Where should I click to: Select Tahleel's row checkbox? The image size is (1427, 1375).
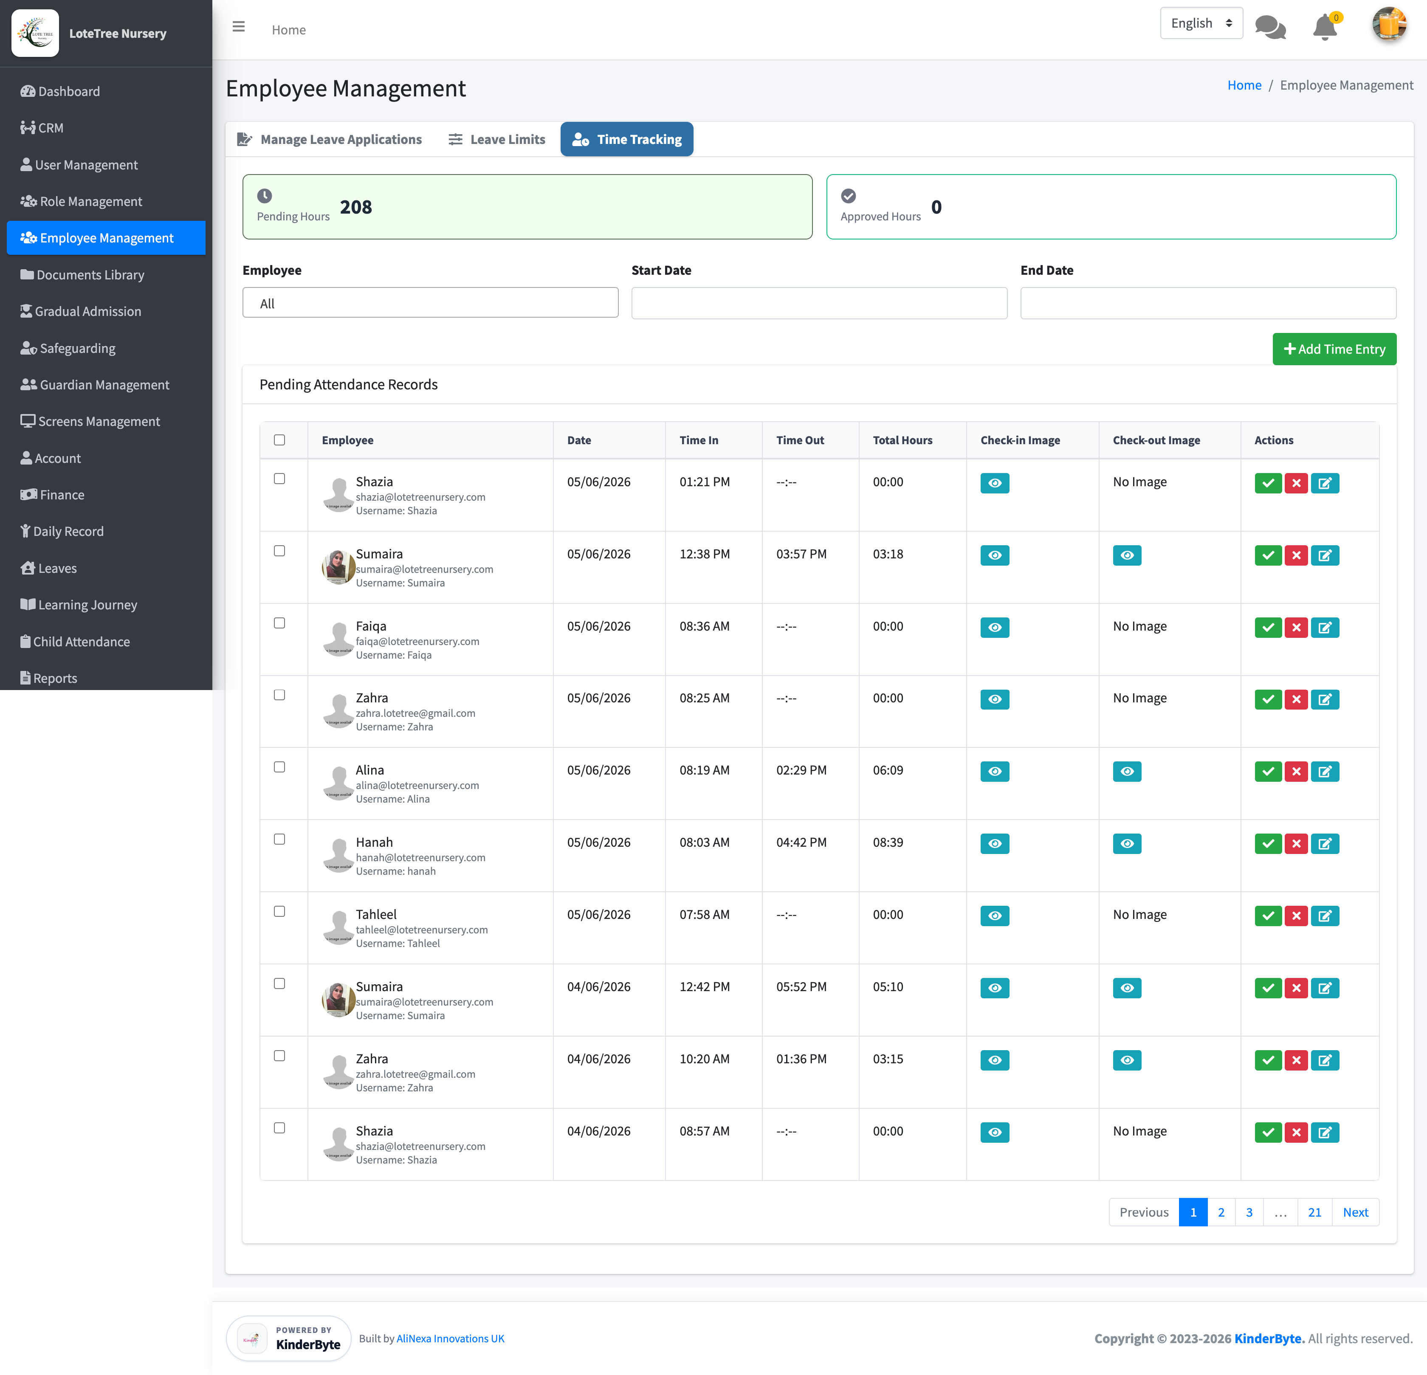coord(279,910)
